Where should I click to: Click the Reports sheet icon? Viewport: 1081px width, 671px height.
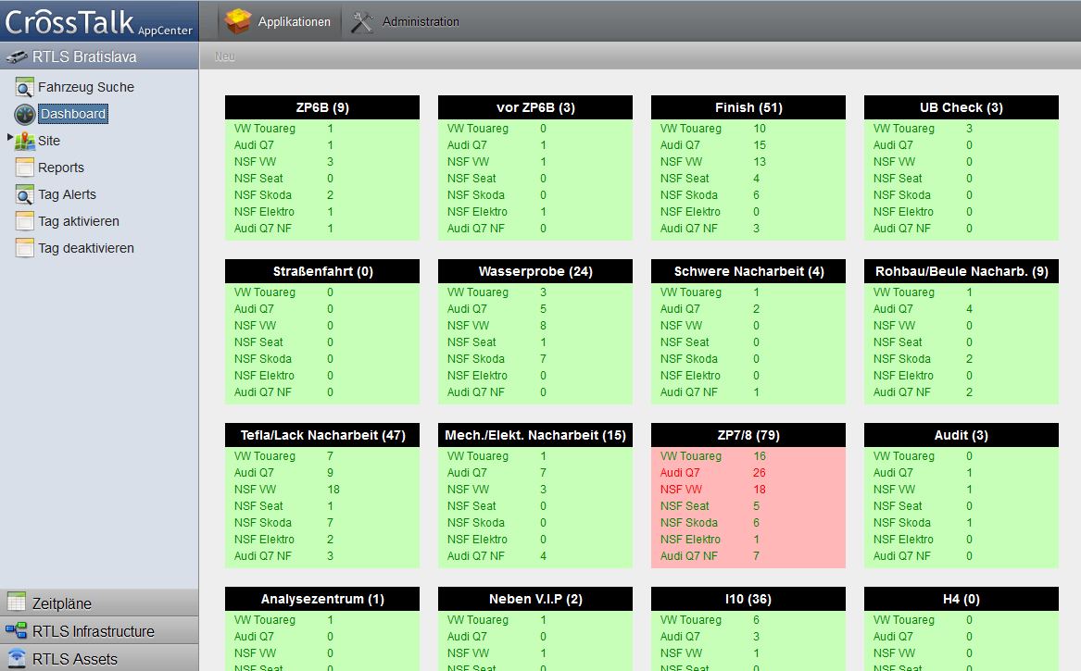[25, 168]
